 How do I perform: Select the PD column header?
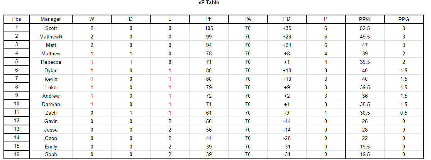tap(287, 19)
